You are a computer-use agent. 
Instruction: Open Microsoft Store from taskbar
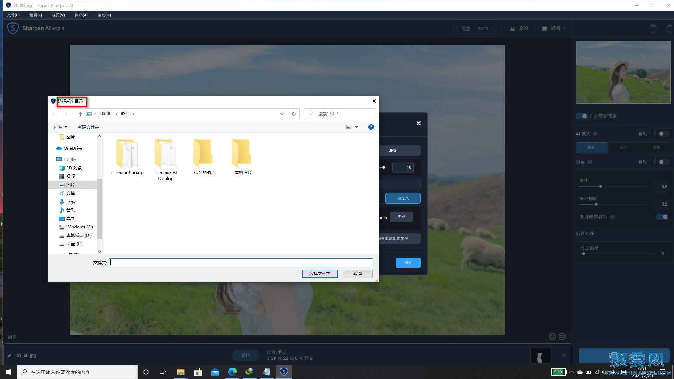198,372
